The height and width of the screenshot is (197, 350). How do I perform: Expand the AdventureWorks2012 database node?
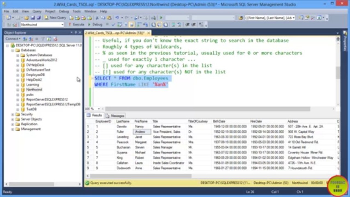tap(18, 60)
